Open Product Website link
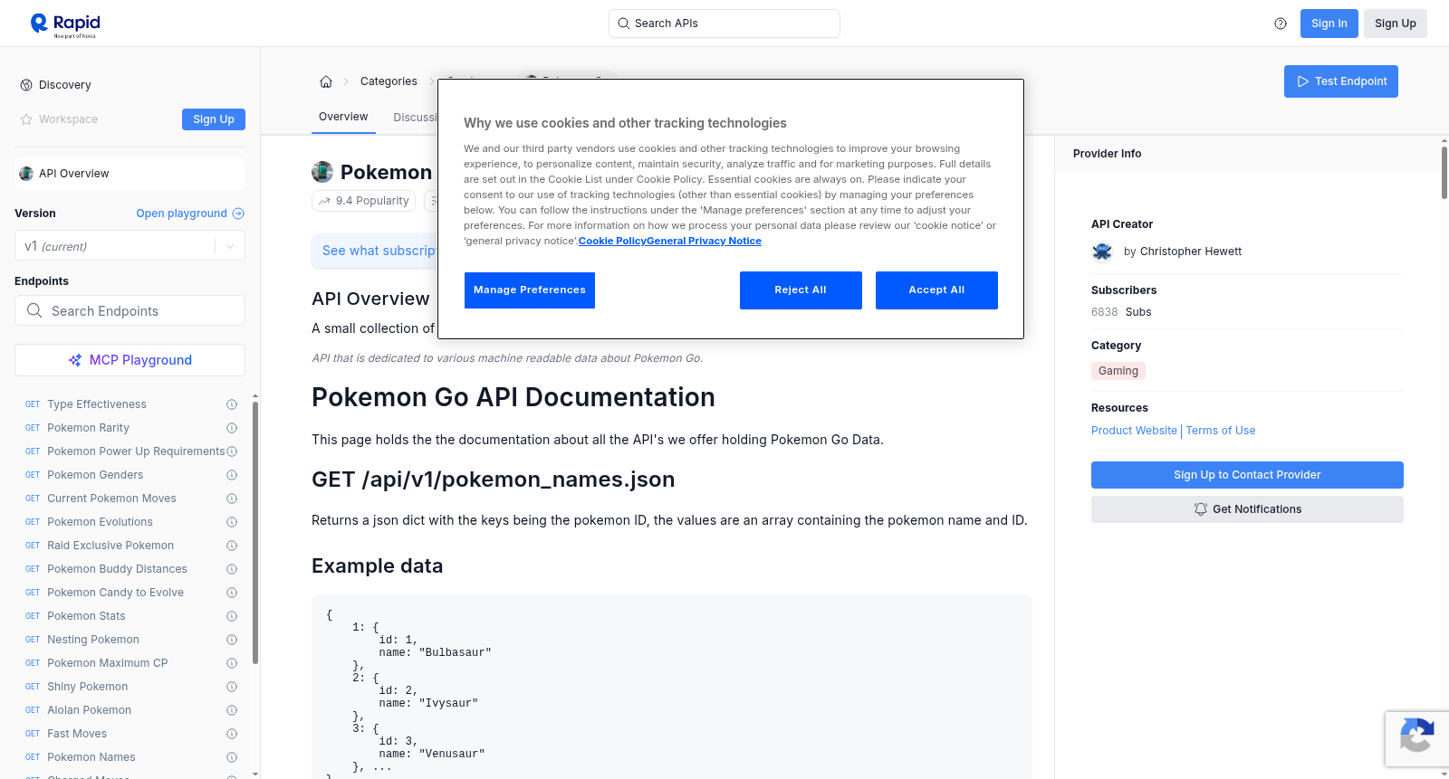 pyautogui.click(x=1134, y=431)
